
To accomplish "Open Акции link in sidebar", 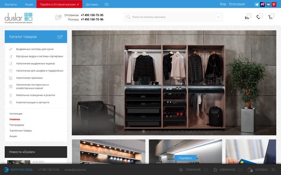I will (x=13, y=136).
